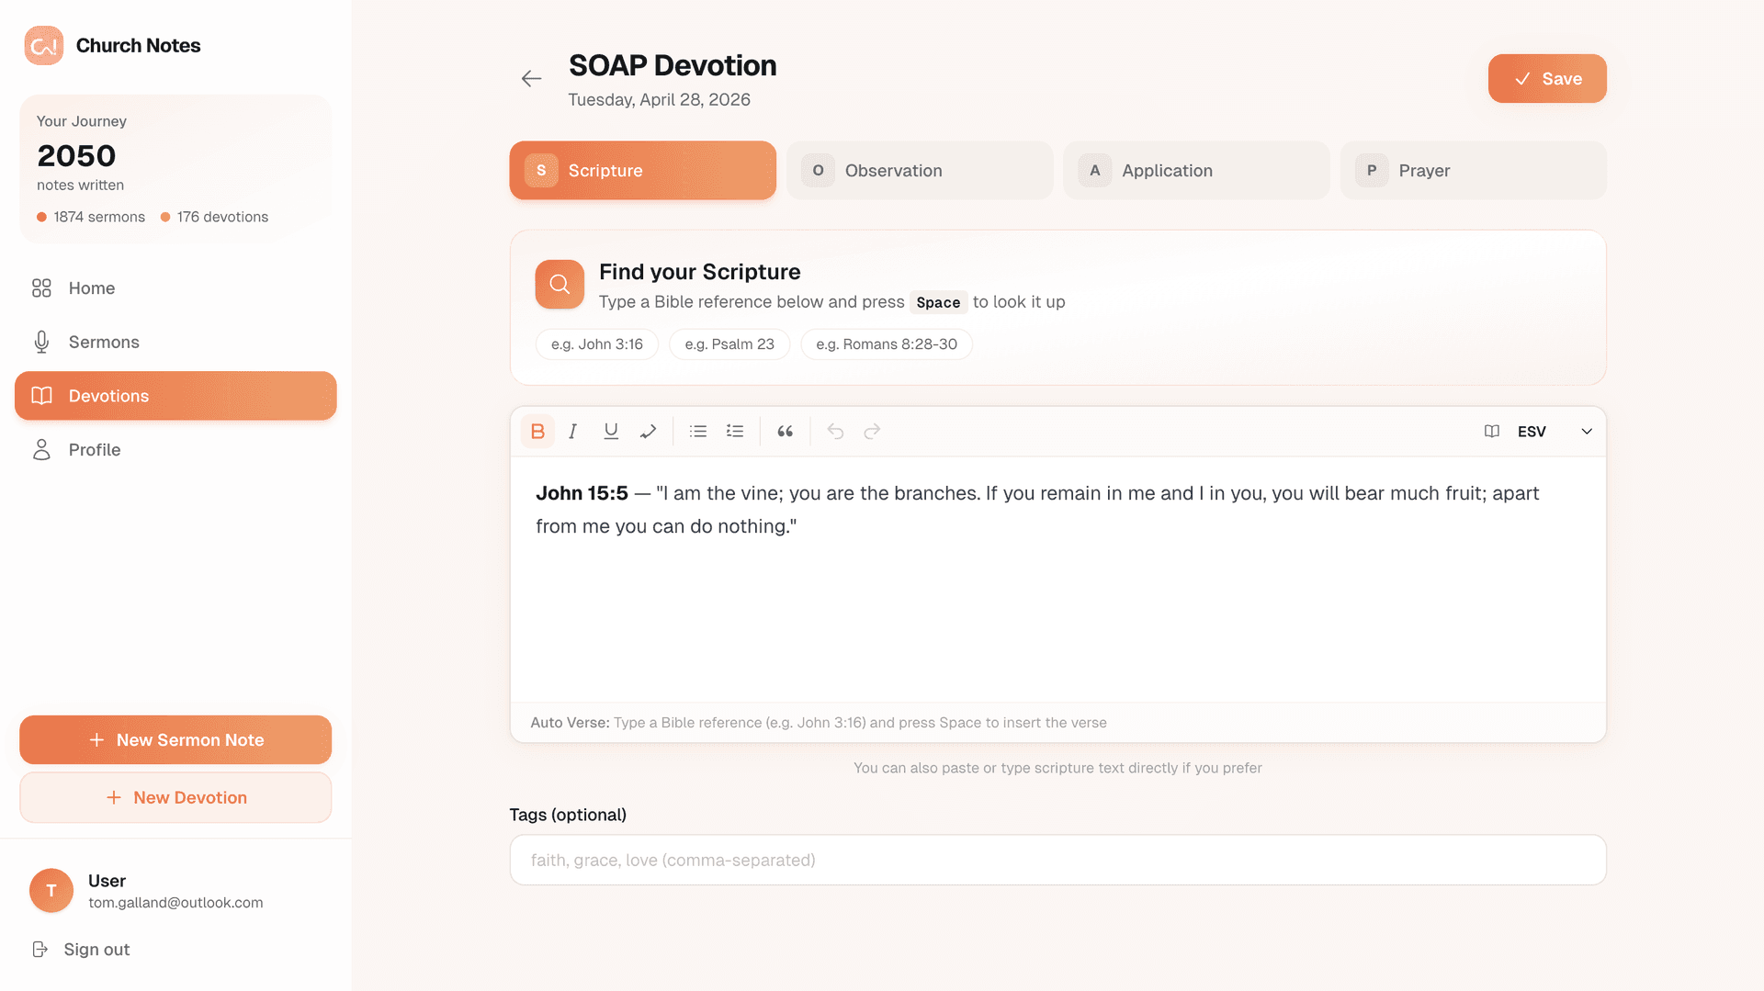Insert a blockquote
Image resolution: width=1764 pixels, height=991 pixels.
785,431
